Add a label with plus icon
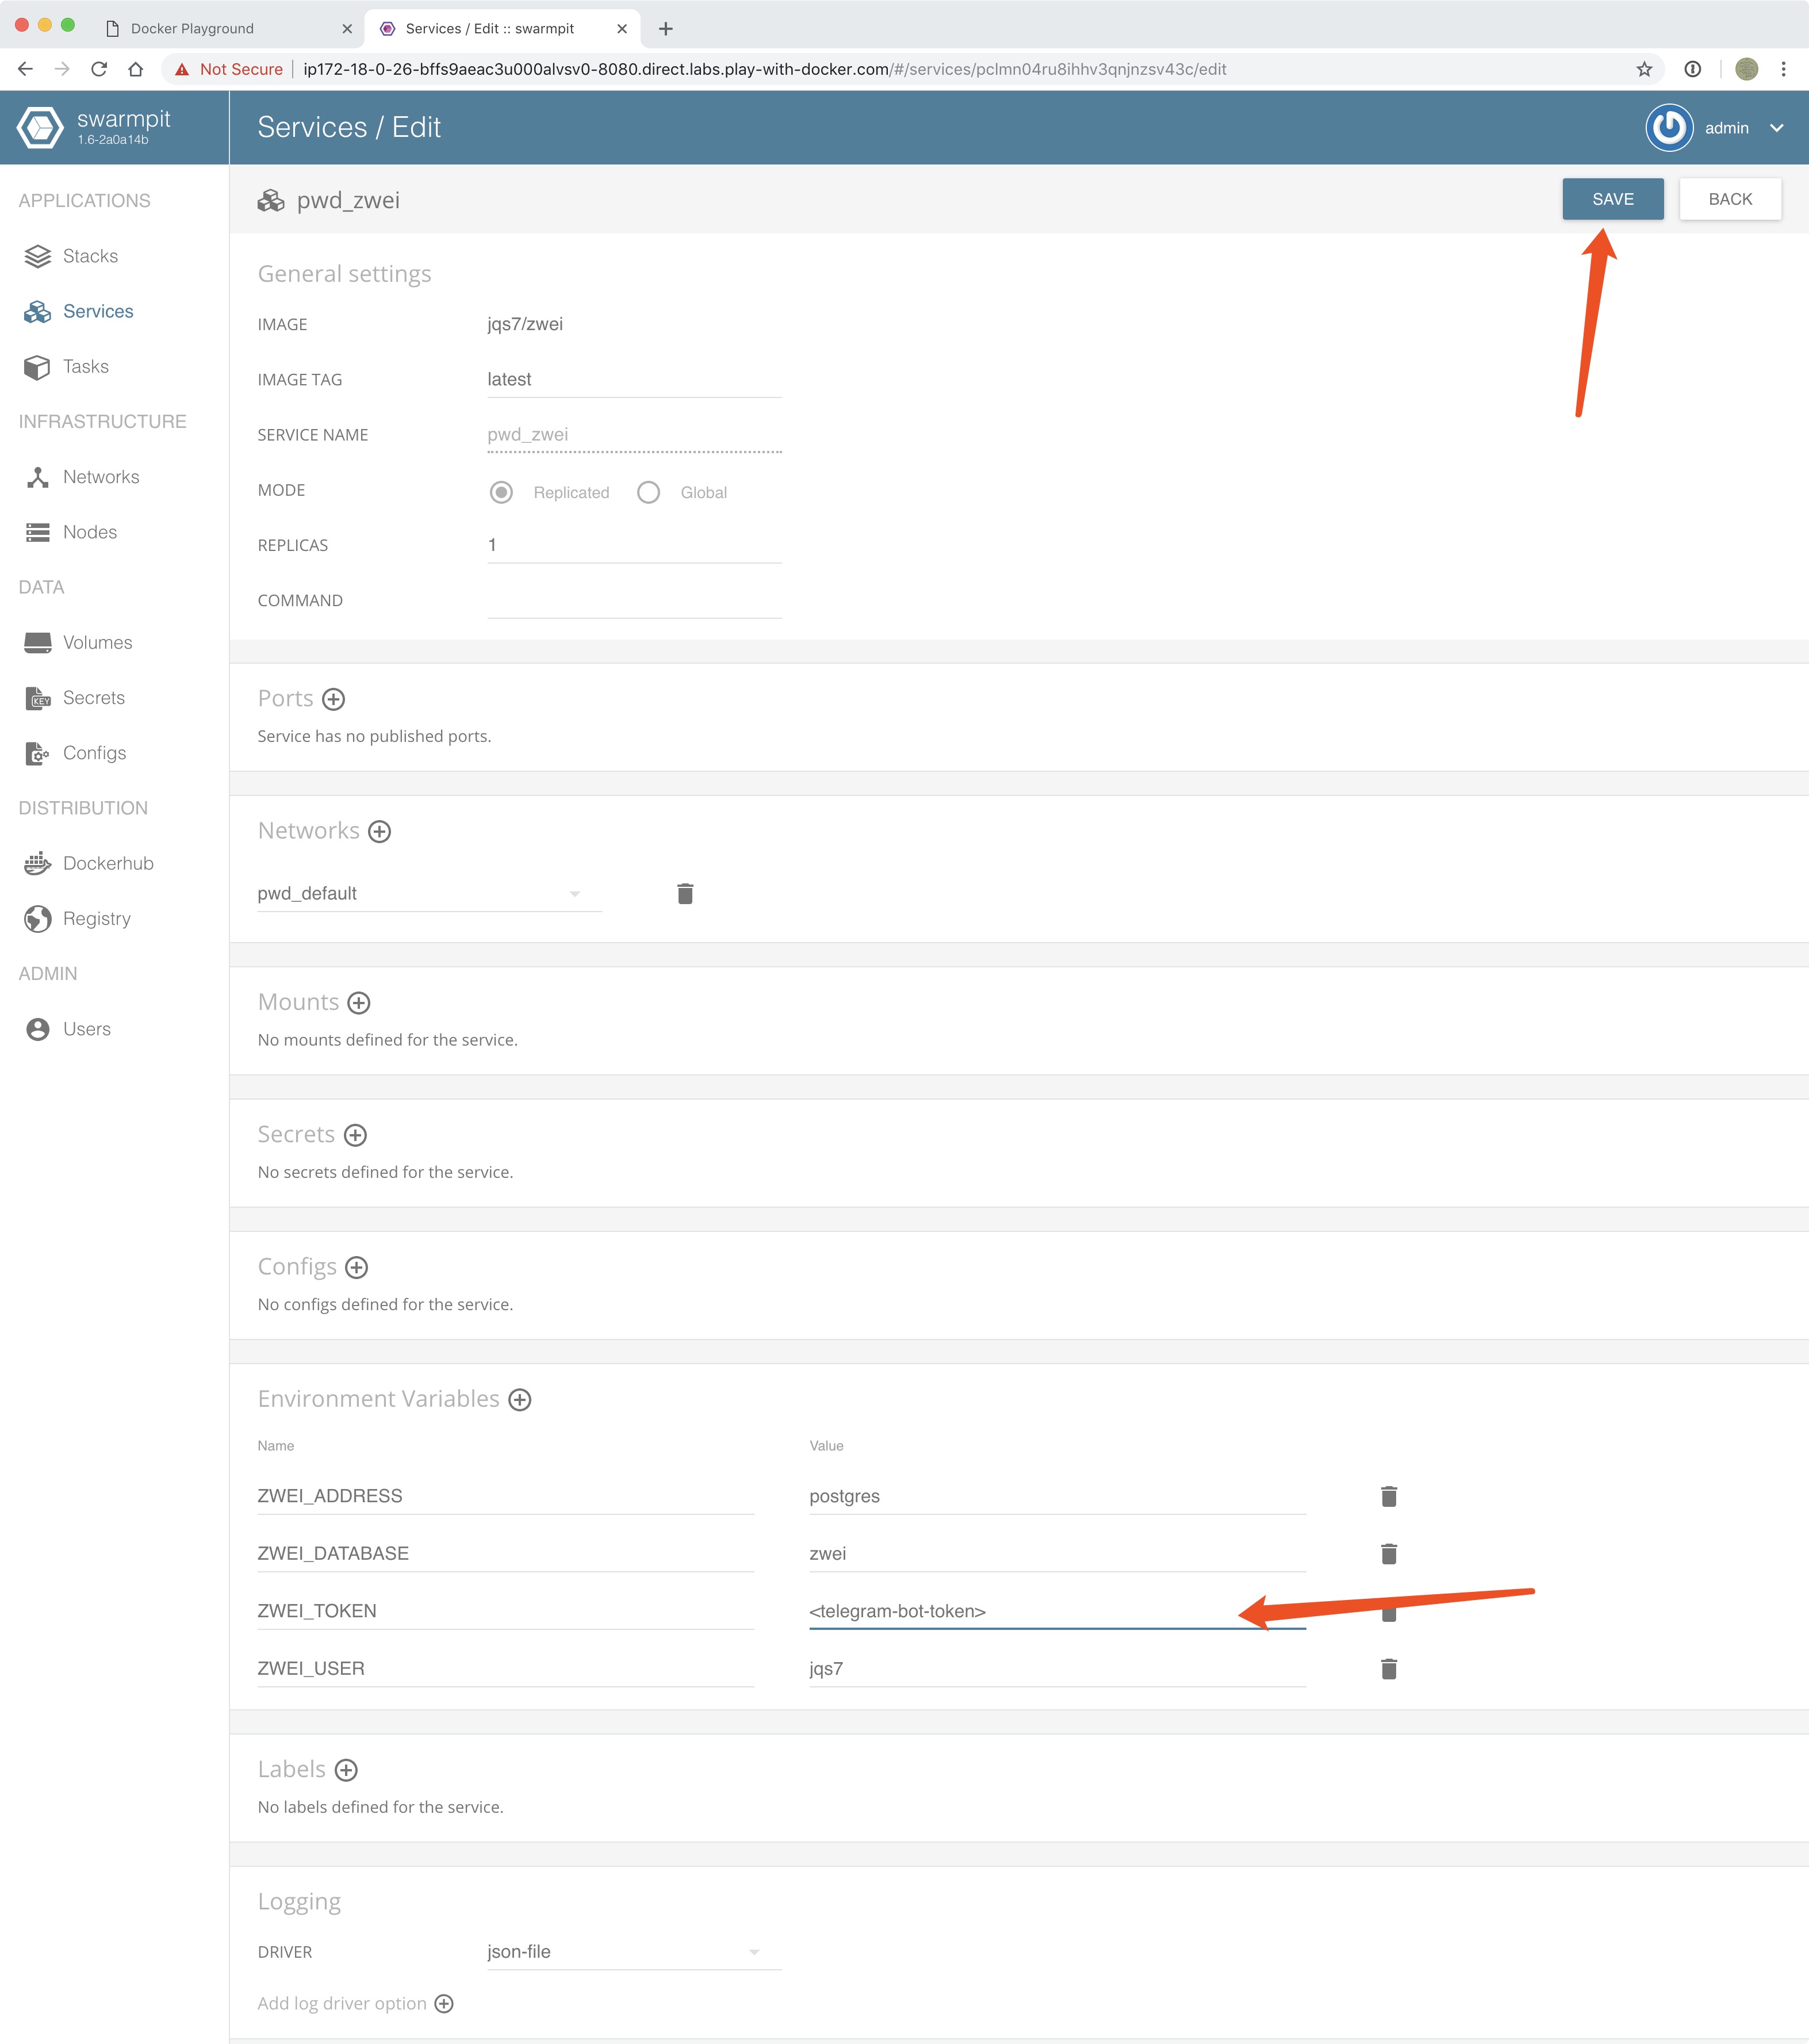The width and height of the screenshot is (1809, 2044). pyautogui.click(x=346, y=1770)
